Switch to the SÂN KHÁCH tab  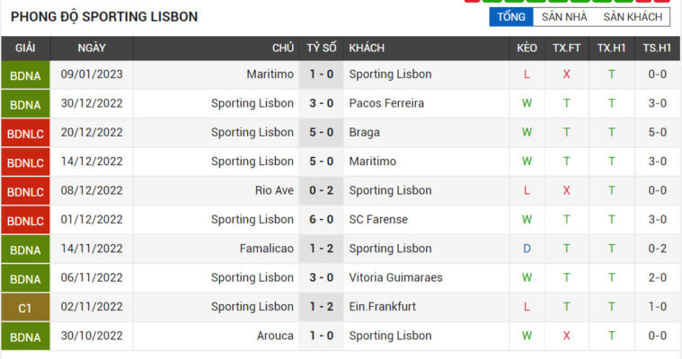tap(633, 17)
